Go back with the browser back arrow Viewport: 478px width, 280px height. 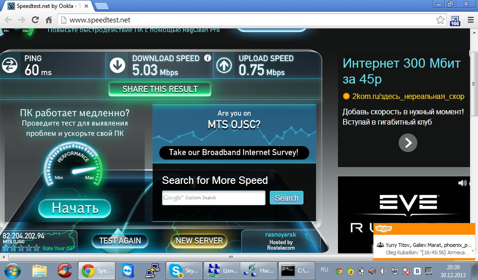tap(8, 20)
